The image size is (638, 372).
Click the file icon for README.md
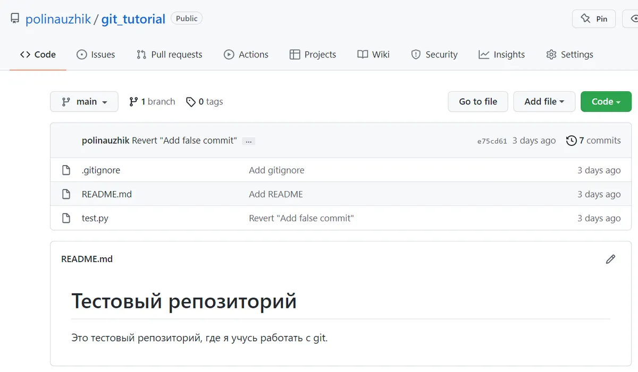click(x=66, y=194)
